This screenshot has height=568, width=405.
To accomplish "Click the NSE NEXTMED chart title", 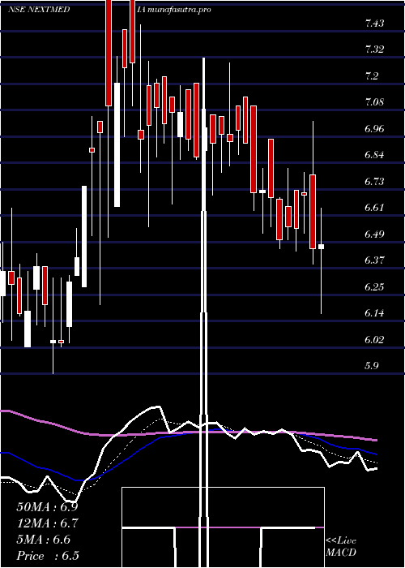I will pyautogui.click(x=39, y=10).
